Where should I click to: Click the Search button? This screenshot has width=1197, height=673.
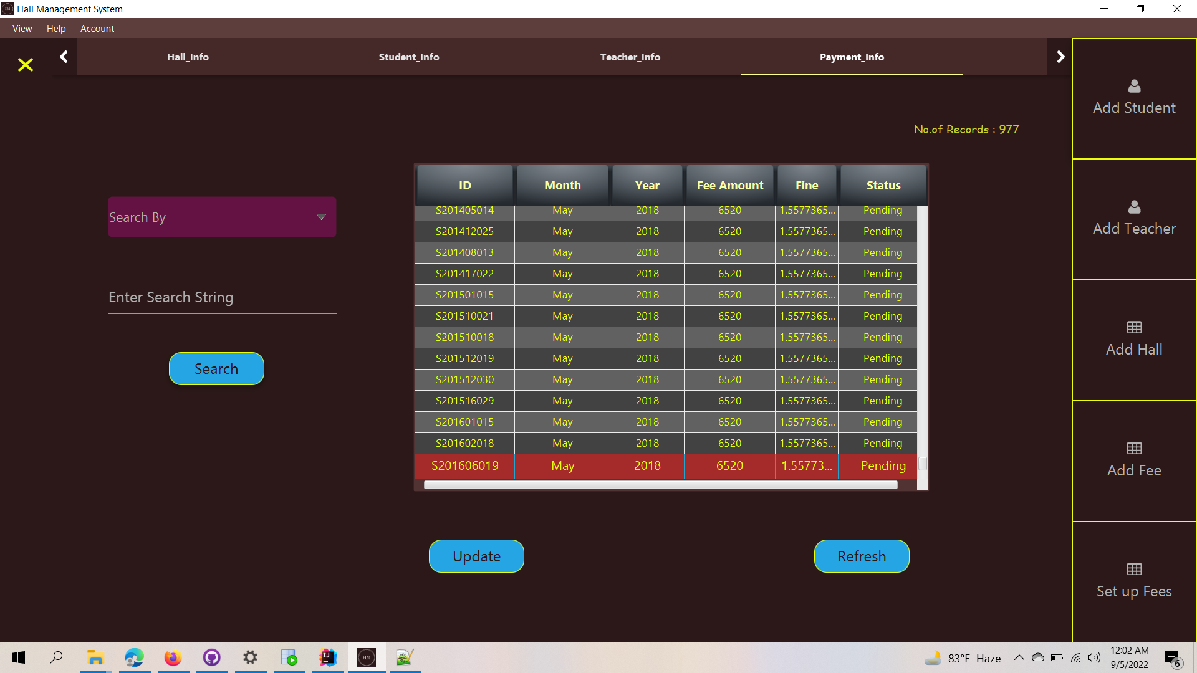[x=216, y=368]
